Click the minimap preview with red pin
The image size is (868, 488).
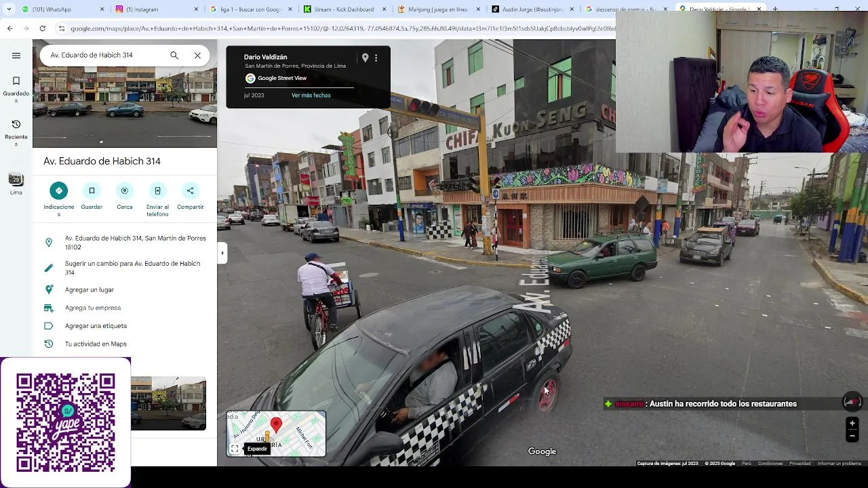[x=276, y=434]
